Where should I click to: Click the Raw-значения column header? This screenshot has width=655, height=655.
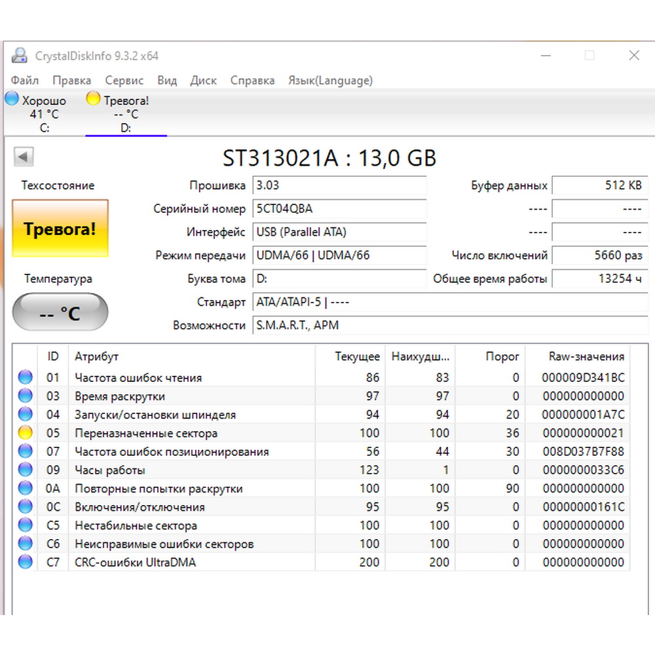click(x=577, y=356)
